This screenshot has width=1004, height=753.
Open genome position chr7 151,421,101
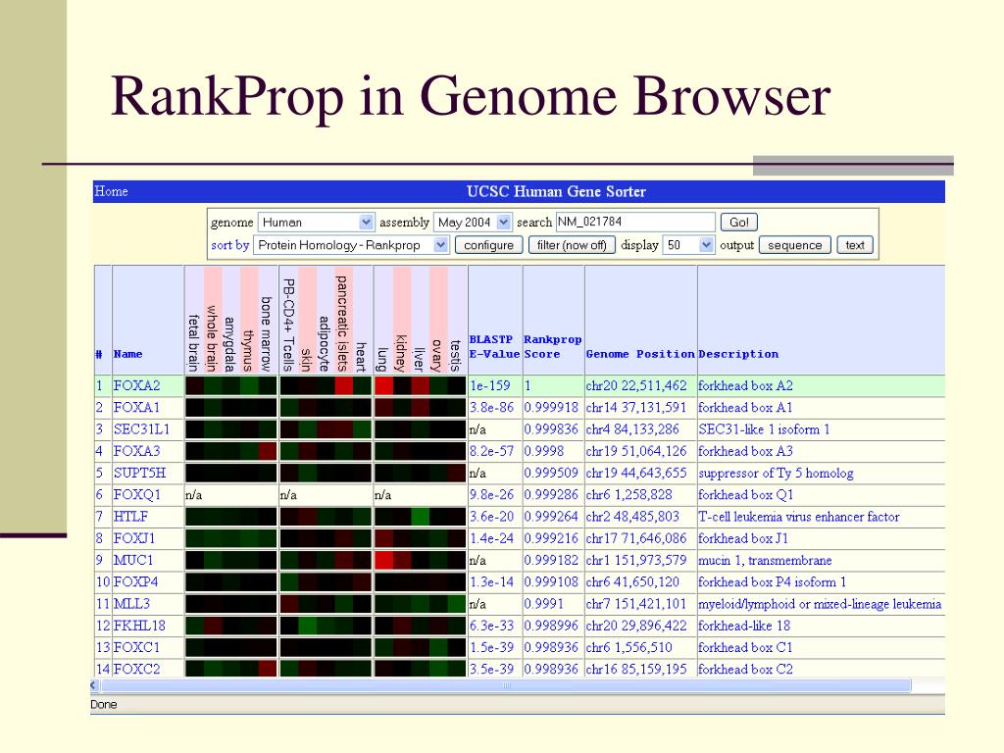click(635, 603)
